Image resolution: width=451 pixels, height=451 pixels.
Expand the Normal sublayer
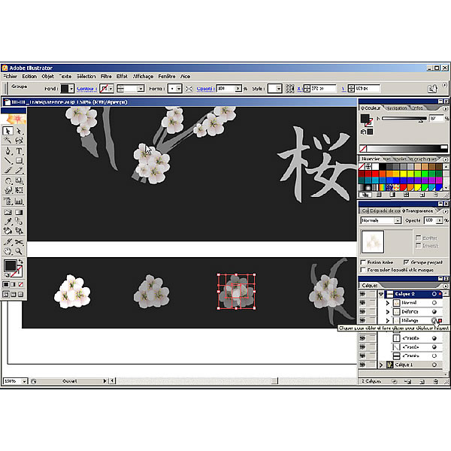tap(387, 303)
